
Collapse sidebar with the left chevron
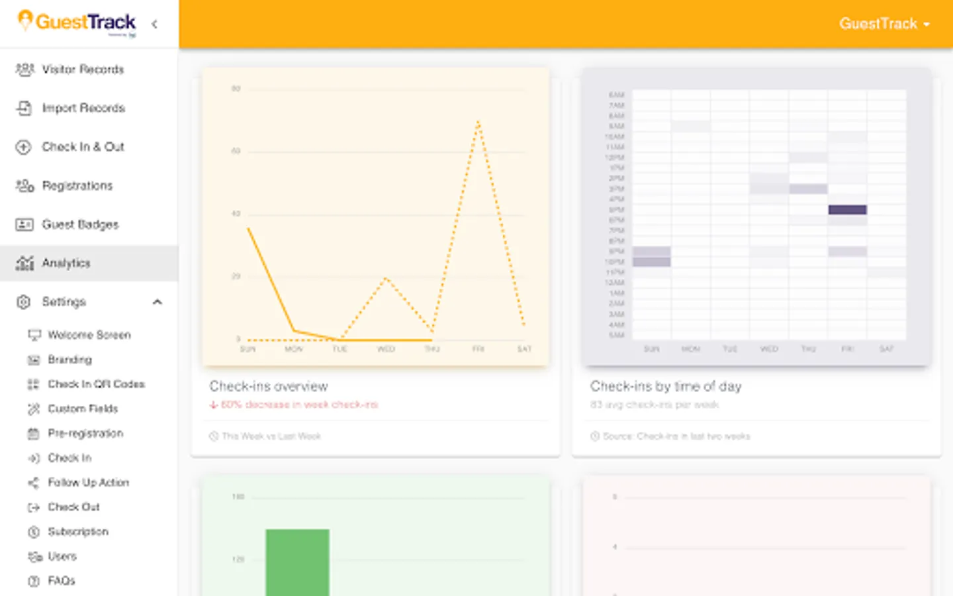pos(154,24)
